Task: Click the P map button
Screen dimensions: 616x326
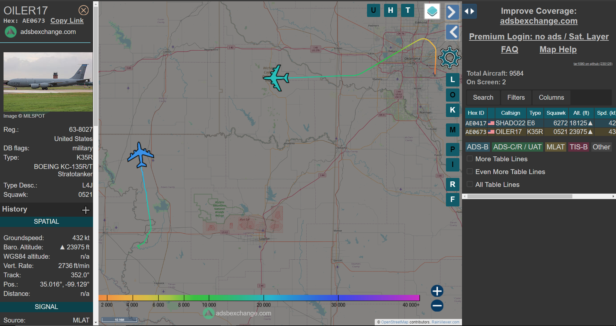Action: tap(453, 149)
